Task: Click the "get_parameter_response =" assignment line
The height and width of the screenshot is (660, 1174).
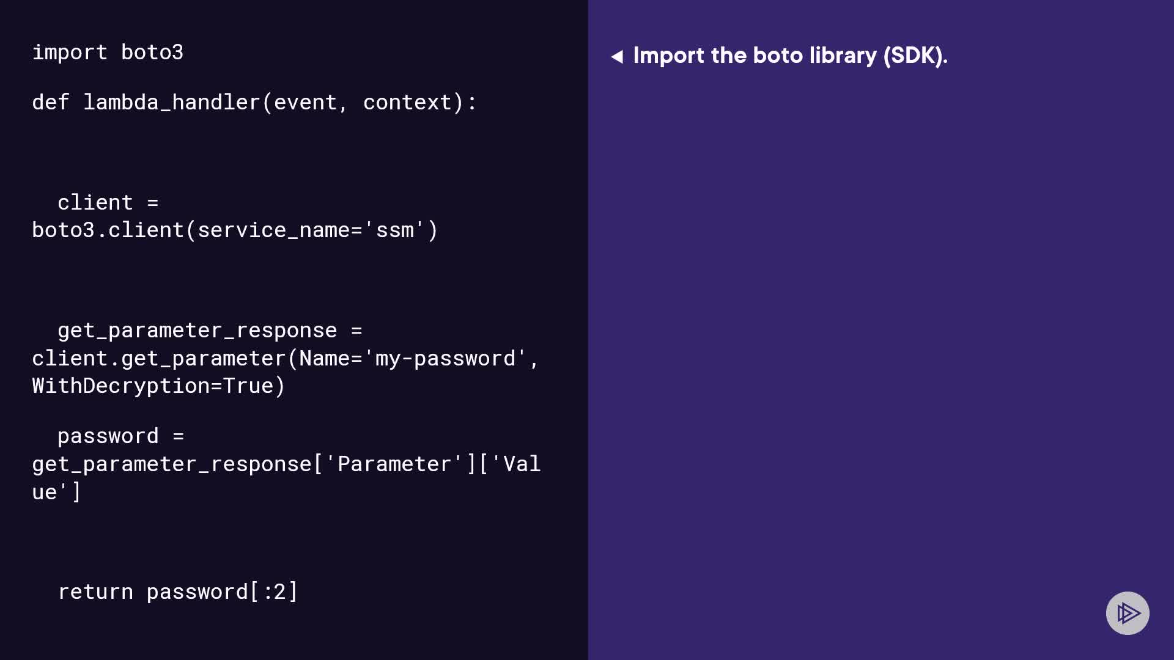Action: (x=210, y=331)
